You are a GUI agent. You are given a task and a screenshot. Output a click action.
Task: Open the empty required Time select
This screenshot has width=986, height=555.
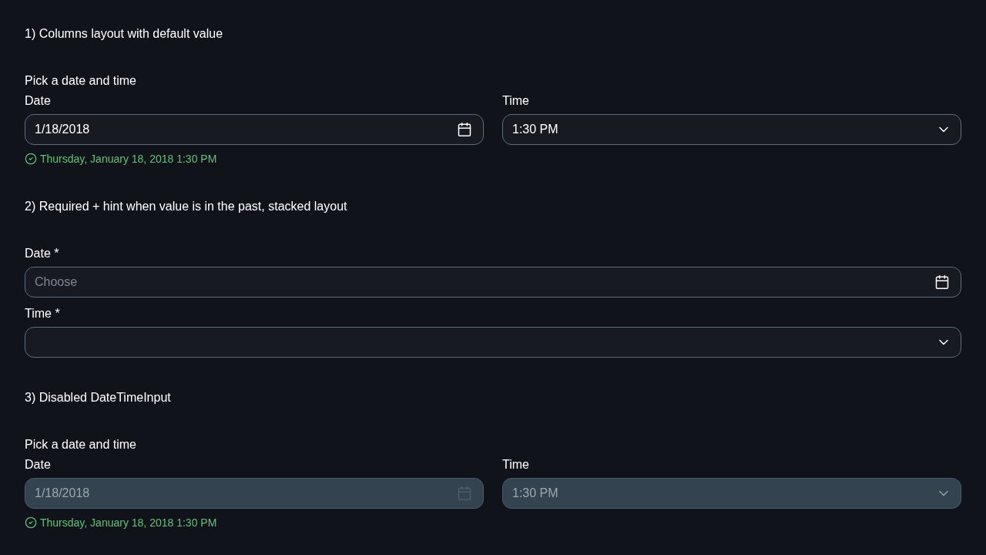(493, 342)
